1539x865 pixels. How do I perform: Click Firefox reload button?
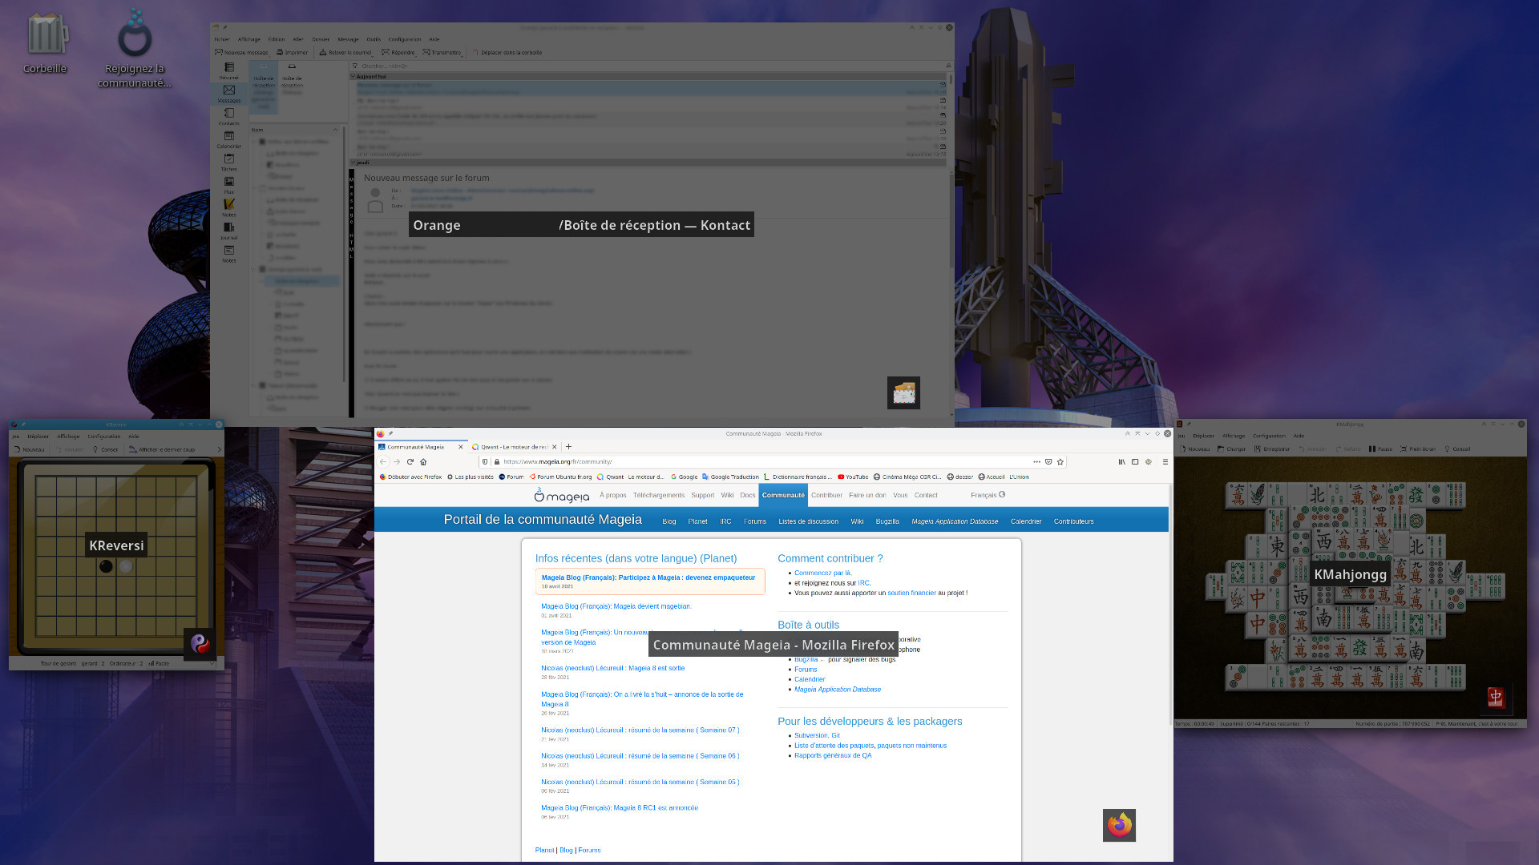pos(410,462)
